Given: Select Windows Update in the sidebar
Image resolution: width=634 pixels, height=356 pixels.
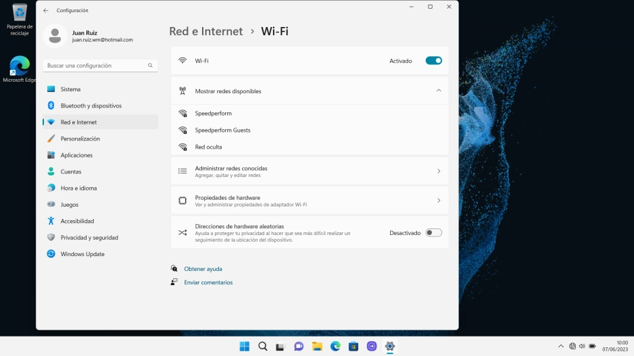Looking at the screenshot, I should tap(100, 254).
